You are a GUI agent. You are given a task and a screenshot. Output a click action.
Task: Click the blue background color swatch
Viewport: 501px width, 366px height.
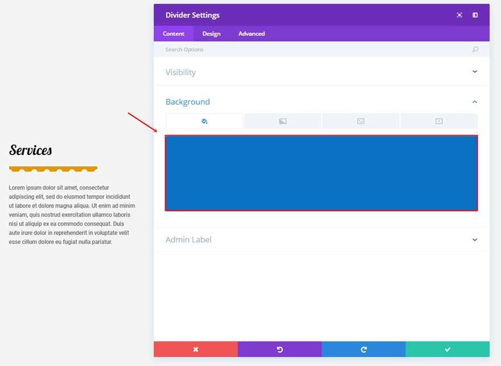point(321,173)
